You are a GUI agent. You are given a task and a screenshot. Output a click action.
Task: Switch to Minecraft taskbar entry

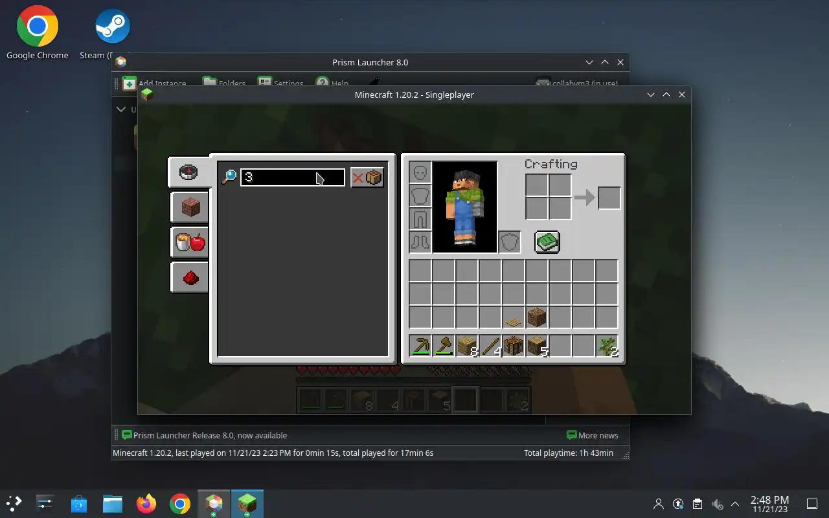click(x=247, y=504)
